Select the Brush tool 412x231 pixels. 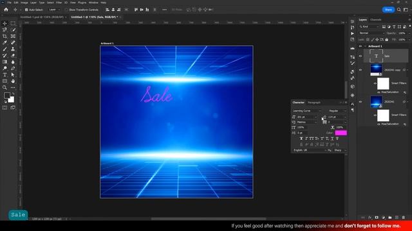[5, 49]
